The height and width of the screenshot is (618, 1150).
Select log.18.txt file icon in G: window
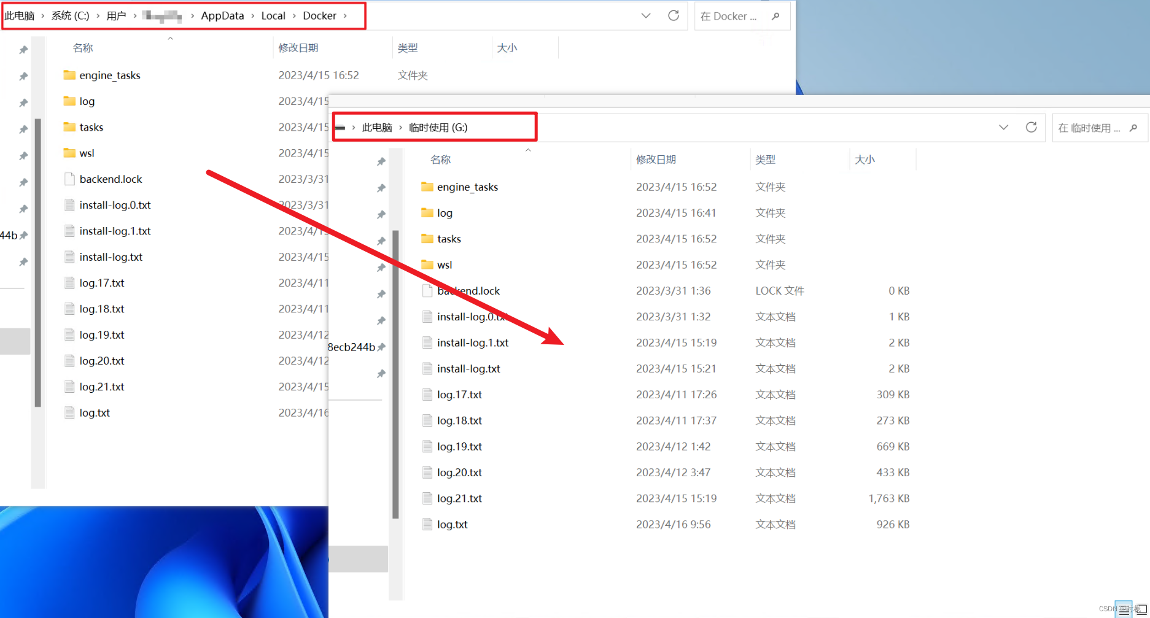427,420
